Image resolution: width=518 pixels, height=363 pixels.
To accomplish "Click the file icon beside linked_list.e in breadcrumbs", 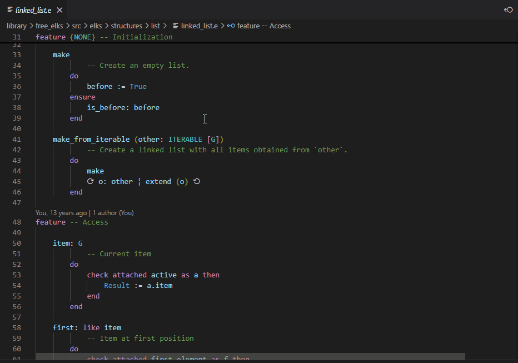I will pyautogui.click(x=176, y=26).
